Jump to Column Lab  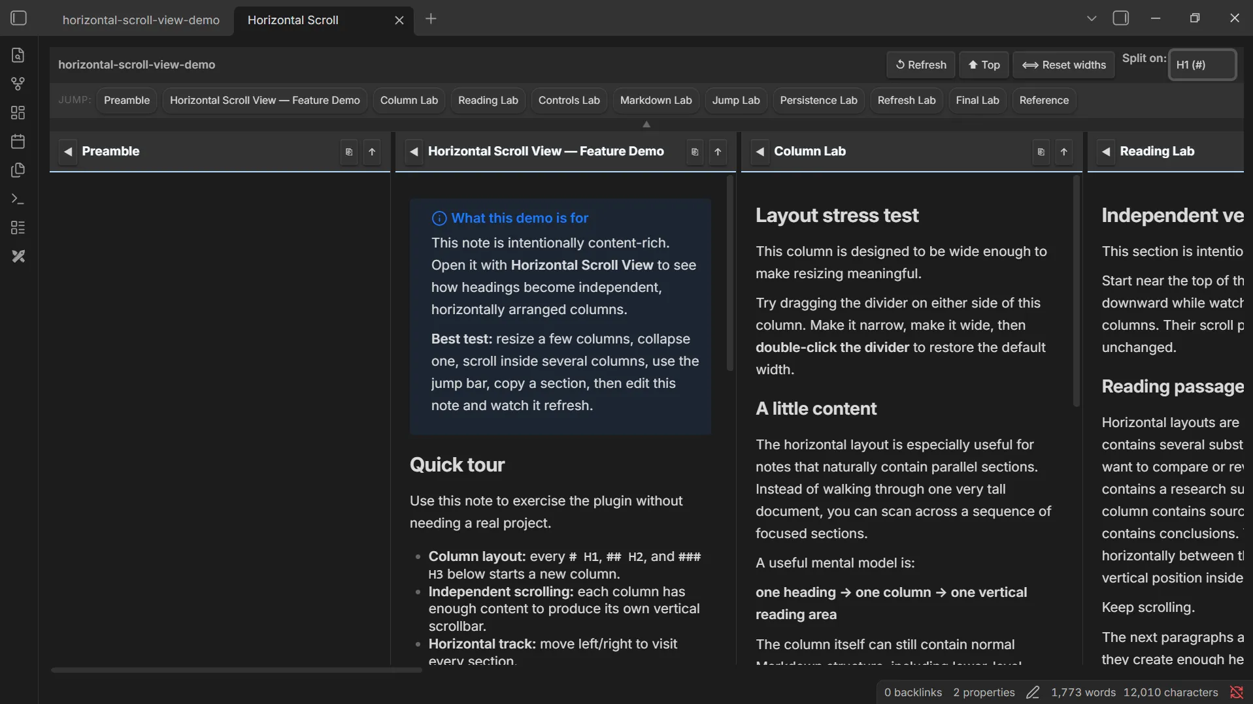pos(409,101)
